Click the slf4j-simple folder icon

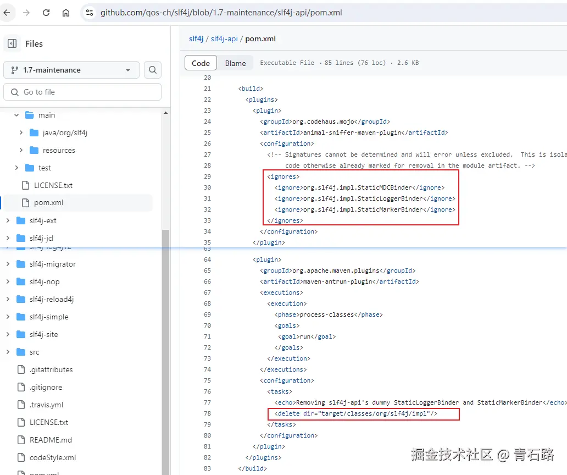(x=21, y=317)
